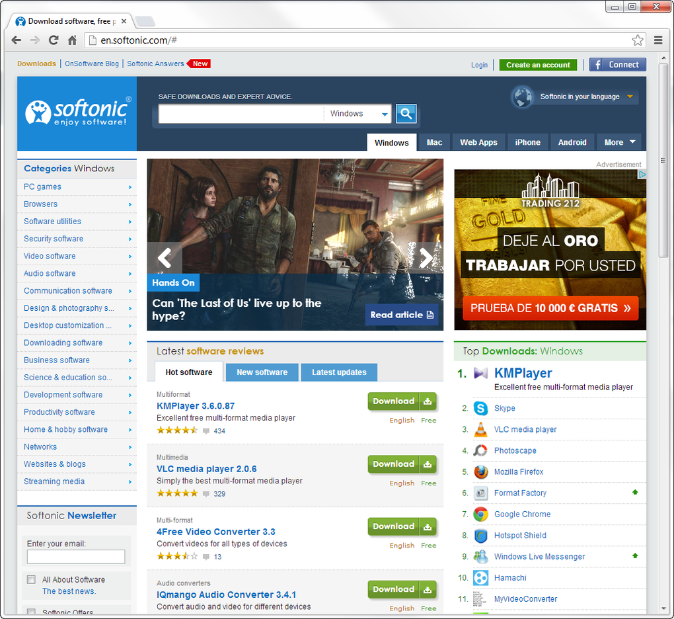Click the Skype icon in Top Downloads
This screenshot has width=674, height=619.
(480, 408)
